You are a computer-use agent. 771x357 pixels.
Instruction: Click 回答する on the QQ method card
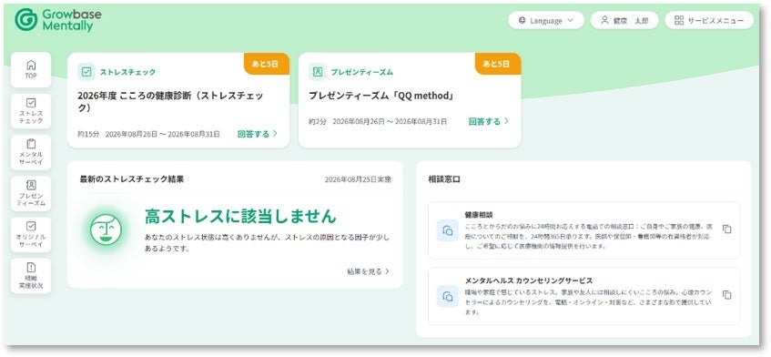tap(488, 121)
